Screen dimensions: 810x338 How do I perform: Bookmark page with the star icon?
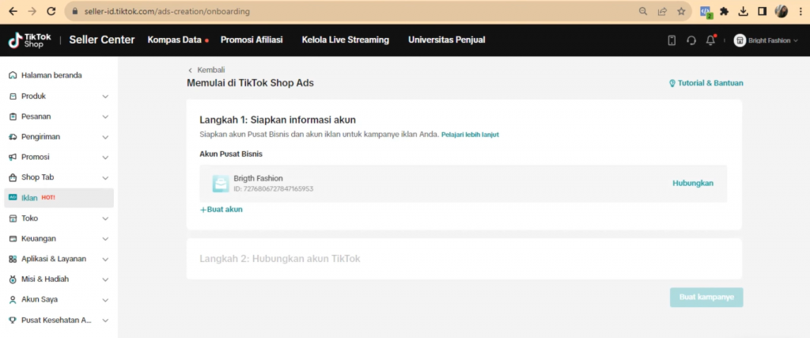[x=681, y=12]
